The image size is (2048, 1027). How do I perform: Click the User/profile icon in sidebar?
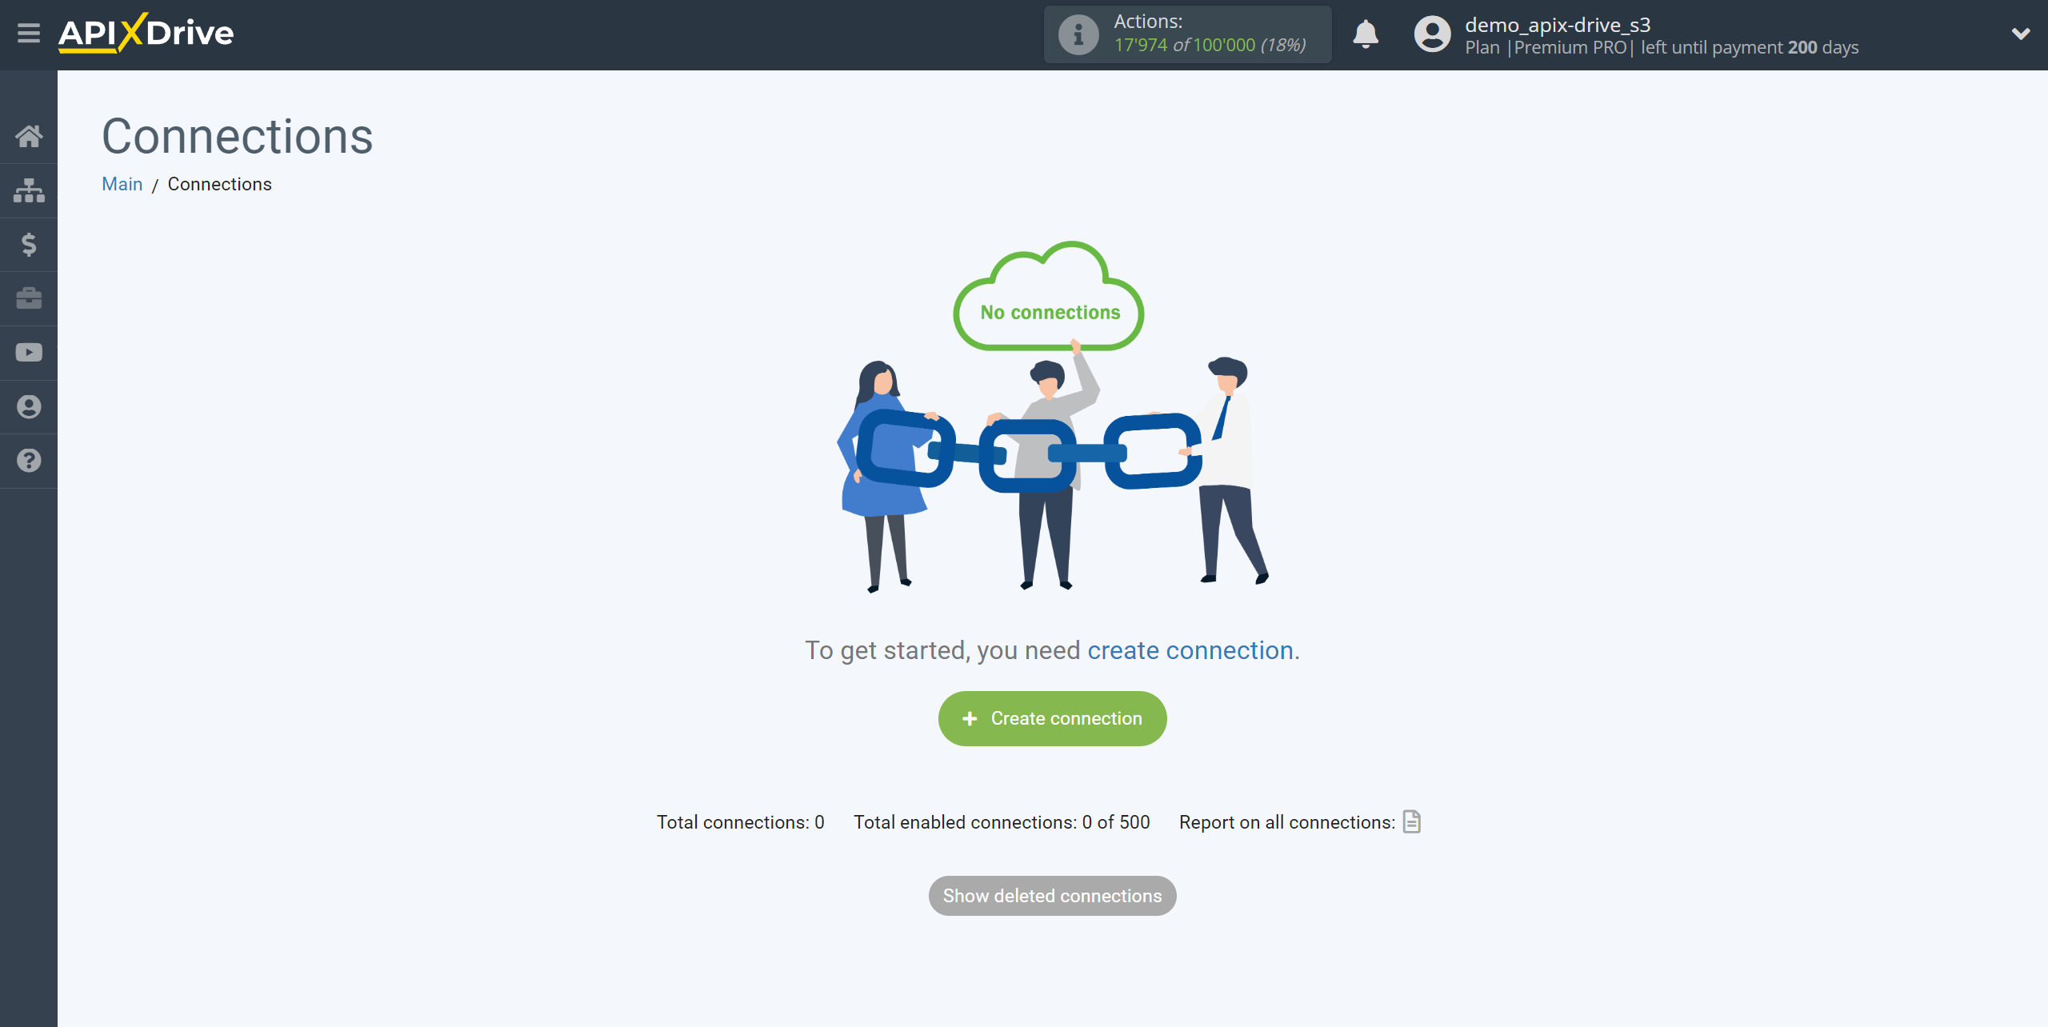29,406
